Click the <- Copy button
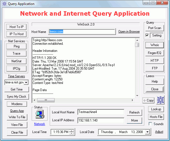Screen dimensions: 170x141 [x=148, y=100]
